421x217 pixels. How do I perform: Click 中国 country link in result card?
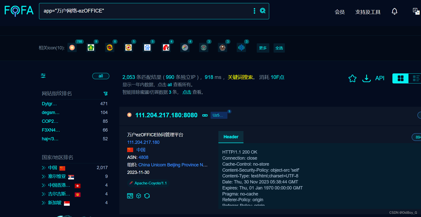141,150
